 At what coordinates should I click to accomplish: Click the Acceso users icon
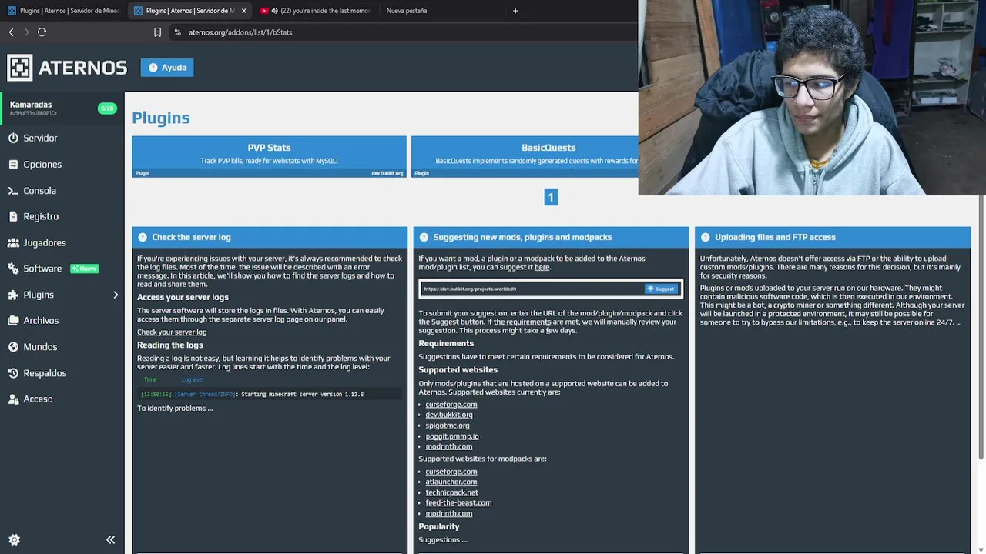tap(13, 399)
